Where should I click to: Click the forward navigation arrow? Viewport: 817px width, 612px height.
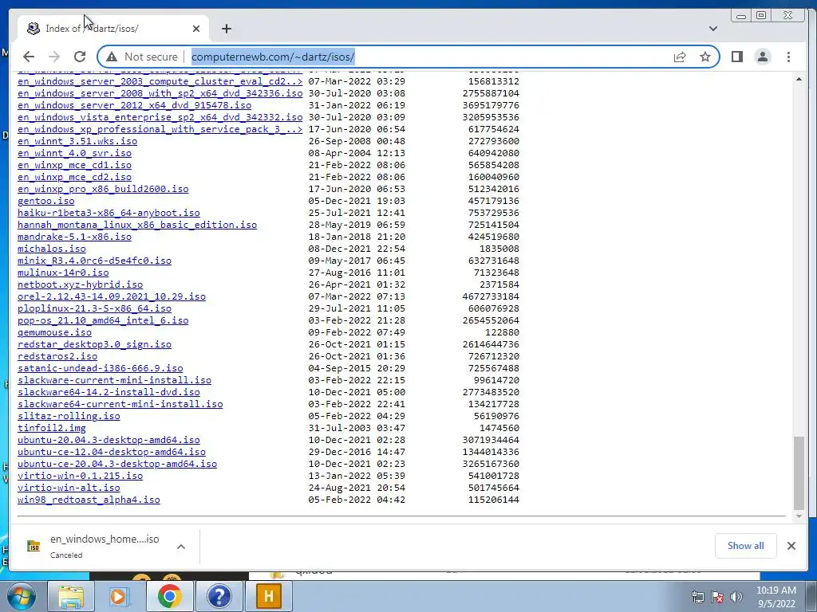tap(54, 57)
